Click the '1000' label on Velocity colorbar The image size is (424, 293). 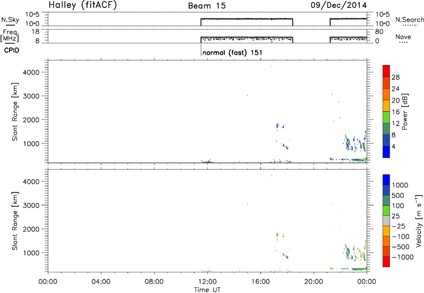[x=400, y=185]
